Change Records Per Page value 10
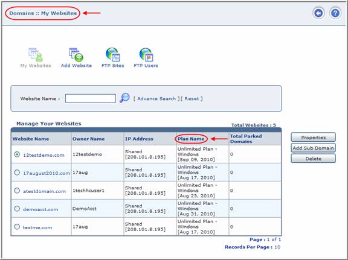The width and height of the screenshot is (348, 260). (x=277, y=247)
